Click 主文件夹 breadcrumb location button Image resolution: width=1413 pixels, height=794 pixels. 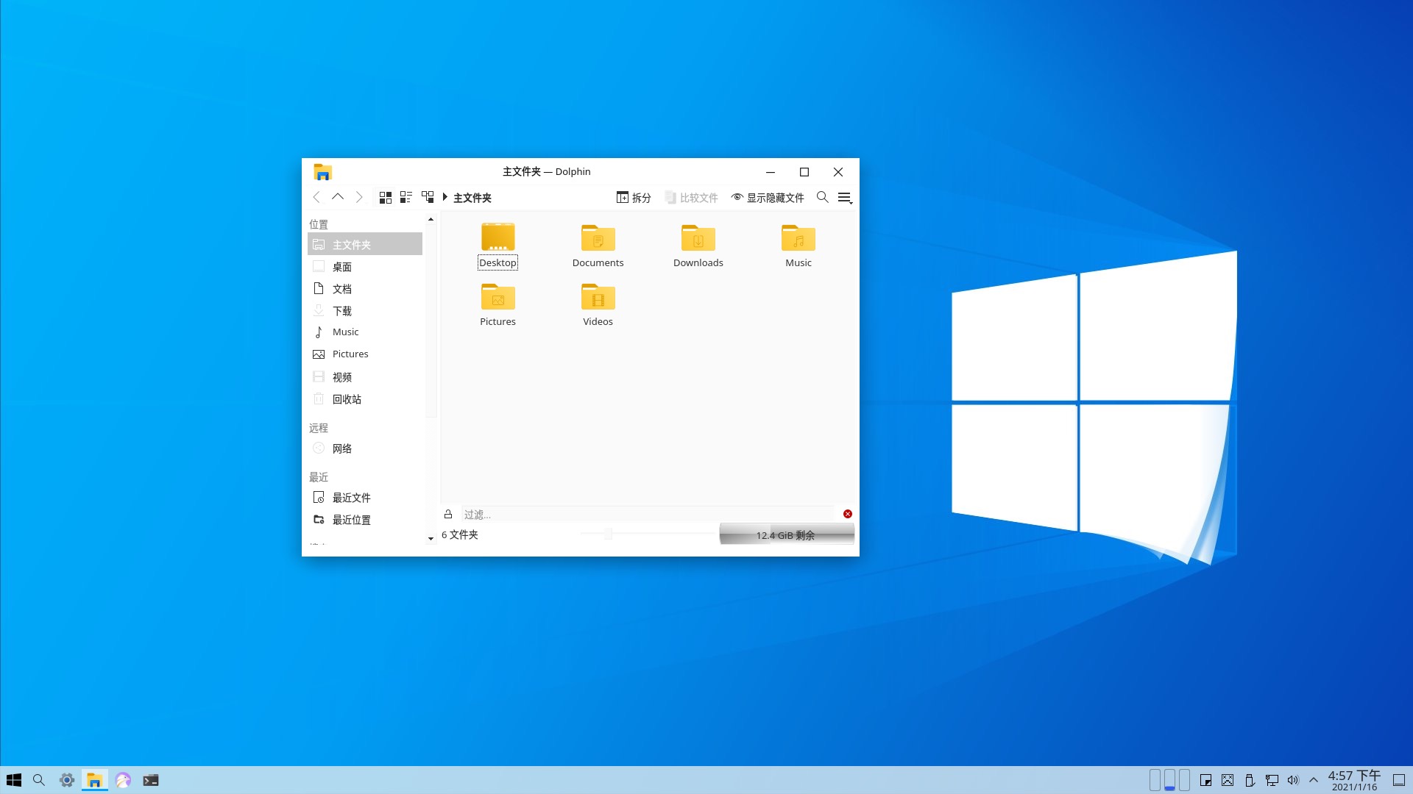point(472,198)
